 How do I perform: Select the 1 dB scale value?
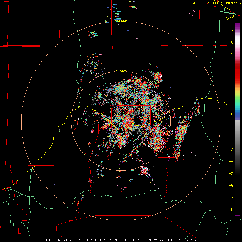[x=232, y=102]
